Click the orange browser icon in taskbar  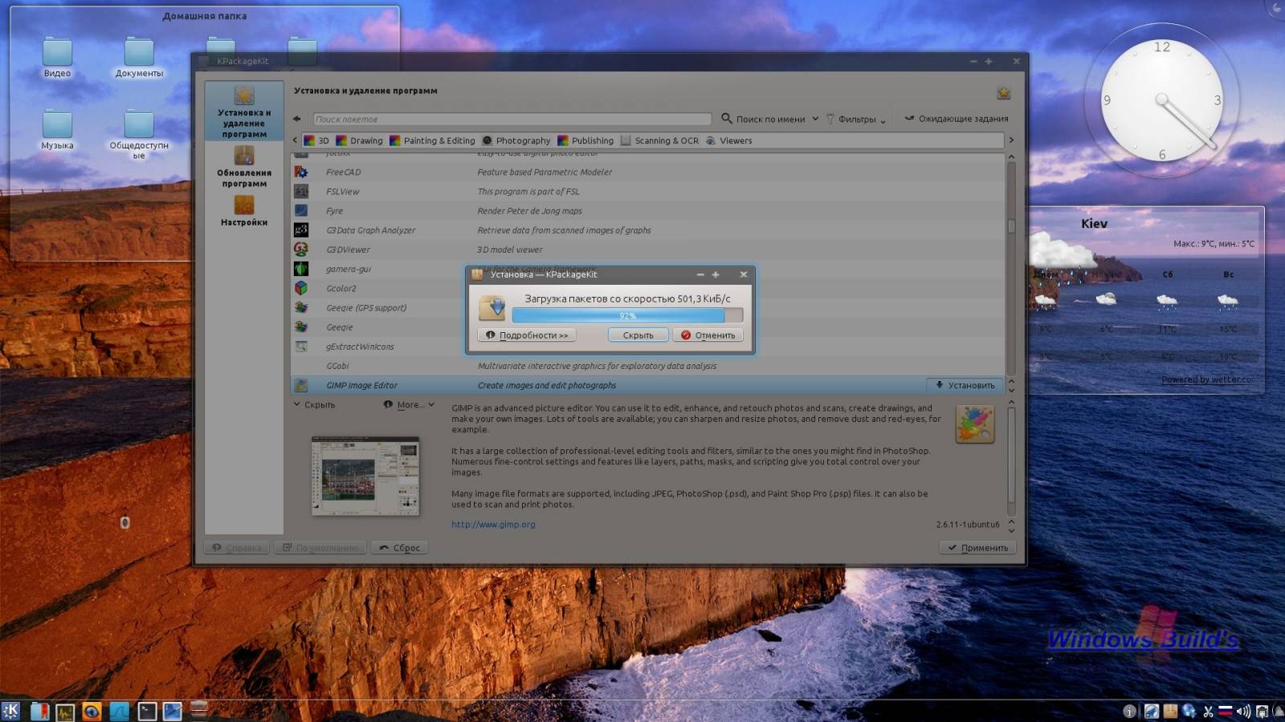(x=92, y=711)
